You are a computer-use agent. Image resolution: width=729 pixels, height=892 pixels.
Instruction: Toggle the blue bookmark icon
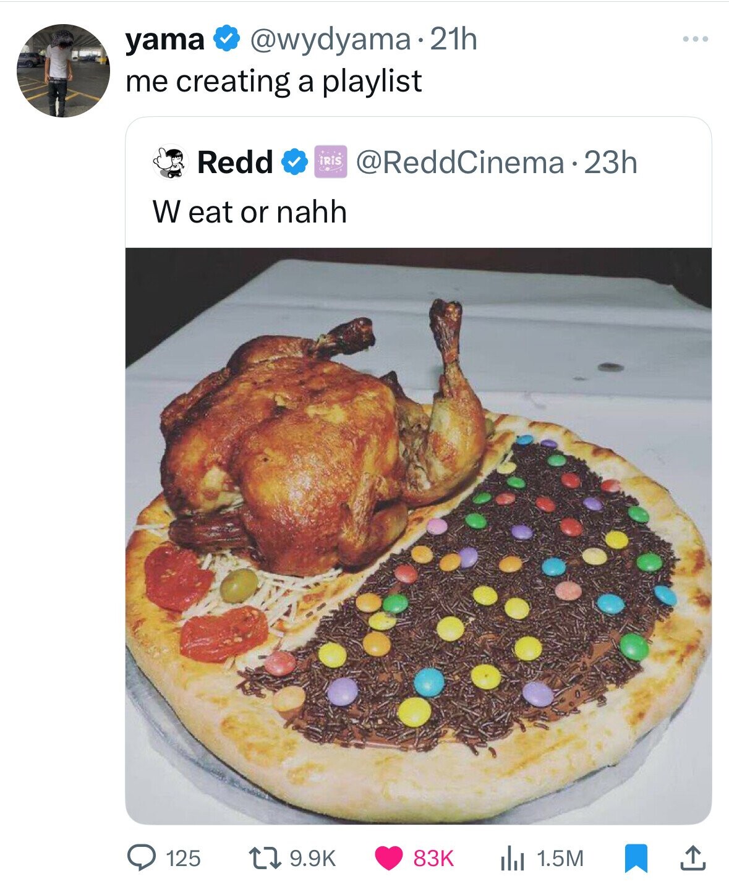(x=633, y=858)
